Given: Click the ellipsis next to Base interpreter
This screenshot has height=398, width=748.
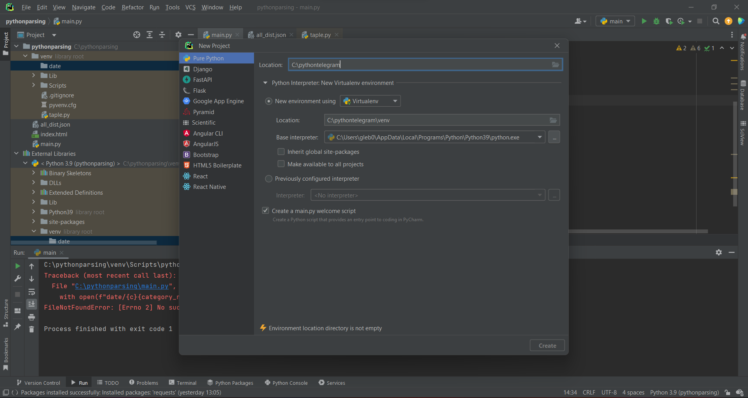Looking at the screenshot, I should (554, 137).
